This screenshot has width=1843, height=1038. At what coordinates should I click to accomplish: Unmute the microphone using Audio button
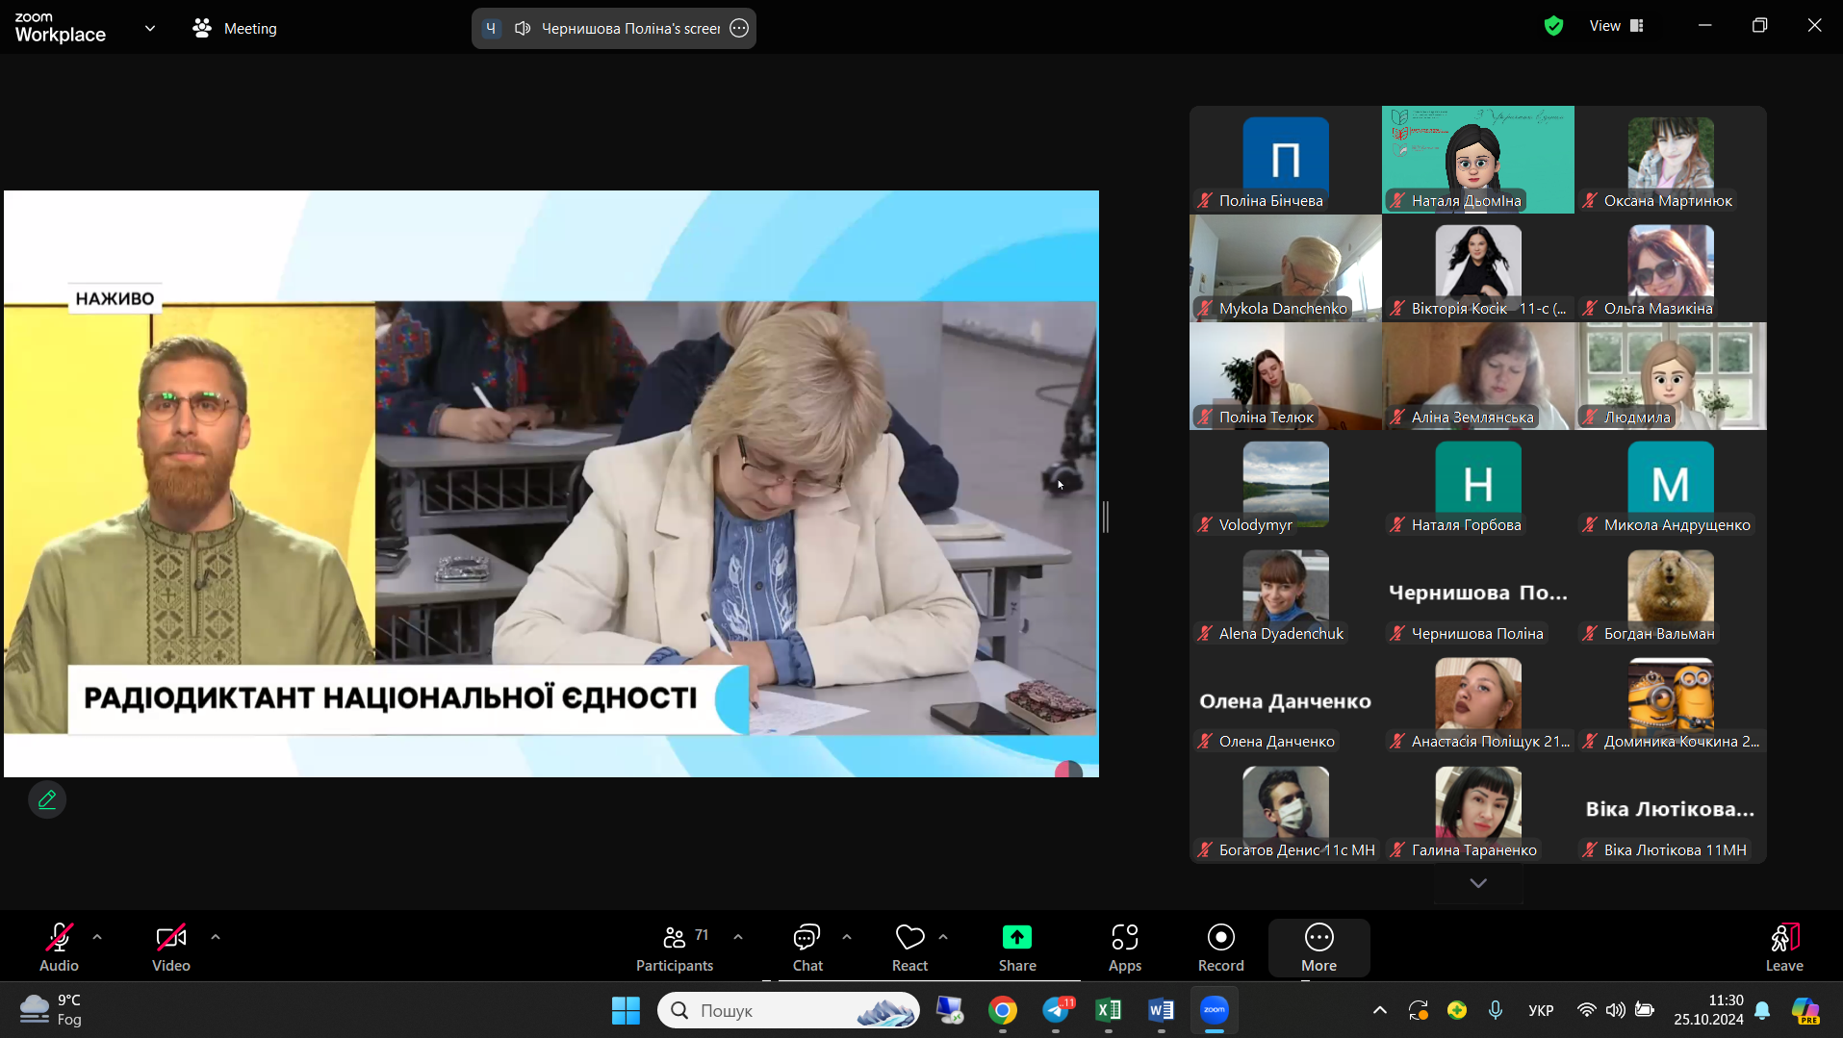click(x=59, y=948)
